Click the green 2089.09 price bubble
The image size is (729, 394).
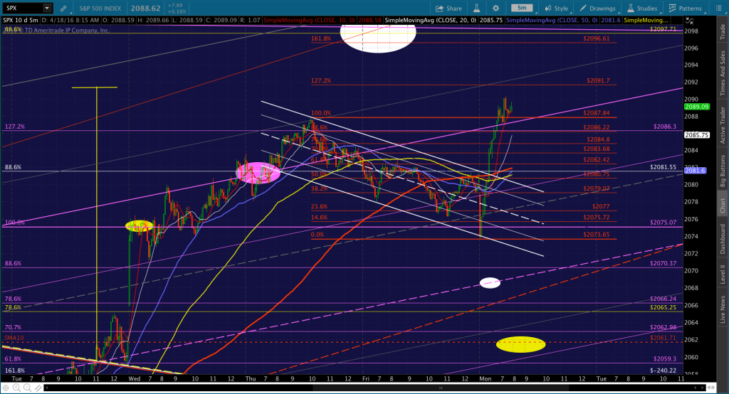696,107
